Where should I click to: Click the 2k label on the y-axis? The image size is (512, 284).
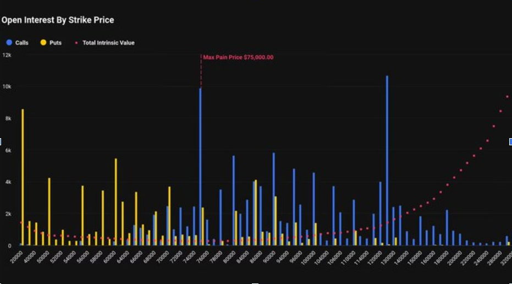[8, 214]
